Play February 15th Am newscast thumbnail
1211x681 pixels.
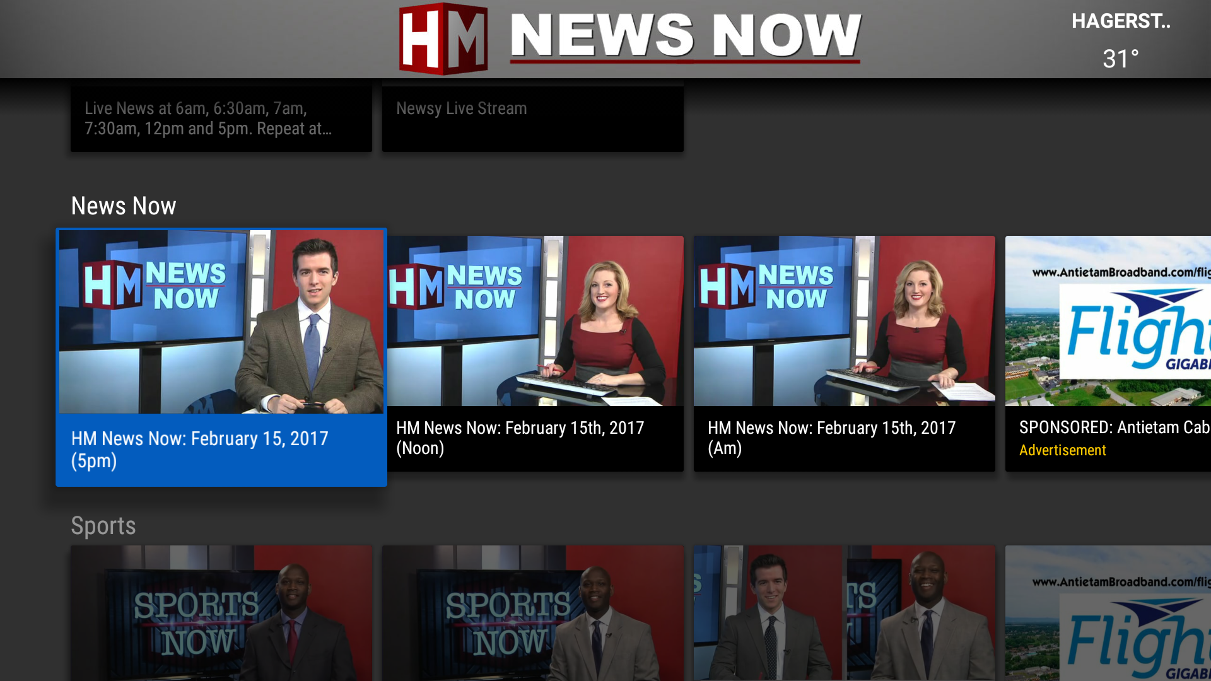[844, 320]
